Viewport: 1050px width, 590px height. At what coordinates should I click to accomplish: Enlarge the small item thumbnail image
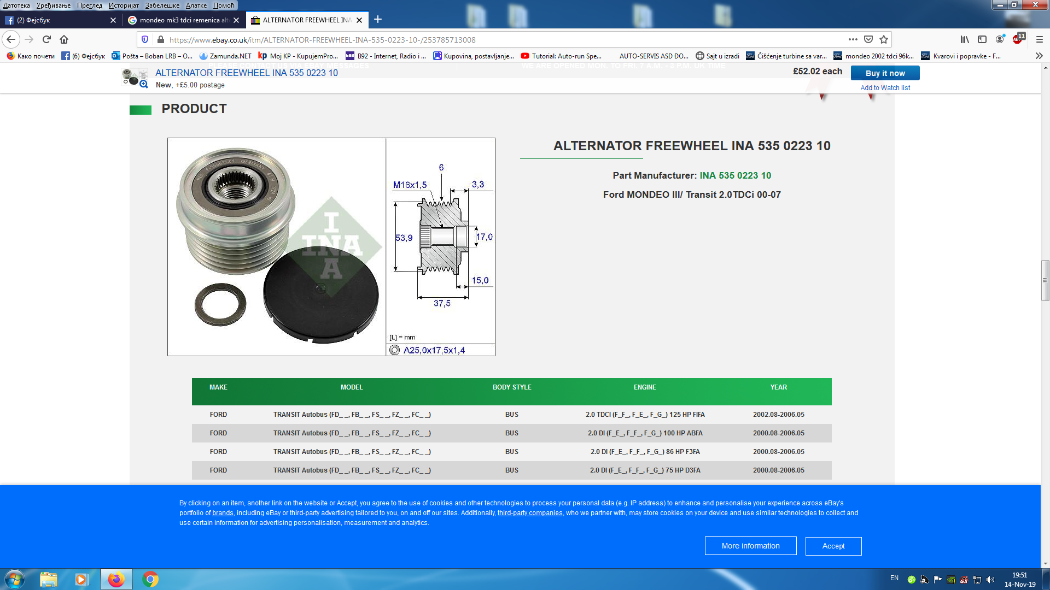(x=135, y=78)
